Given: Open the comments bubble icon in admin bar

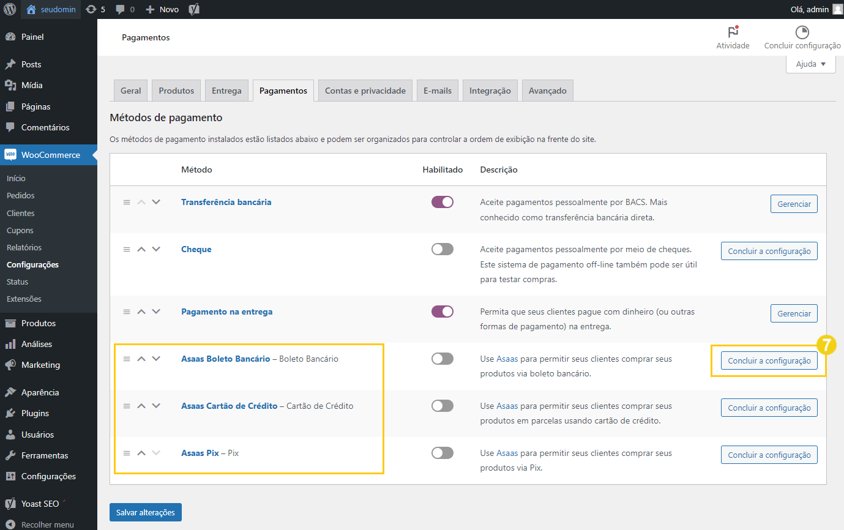Looking at the screenshot, I should (x=120, y=9).
